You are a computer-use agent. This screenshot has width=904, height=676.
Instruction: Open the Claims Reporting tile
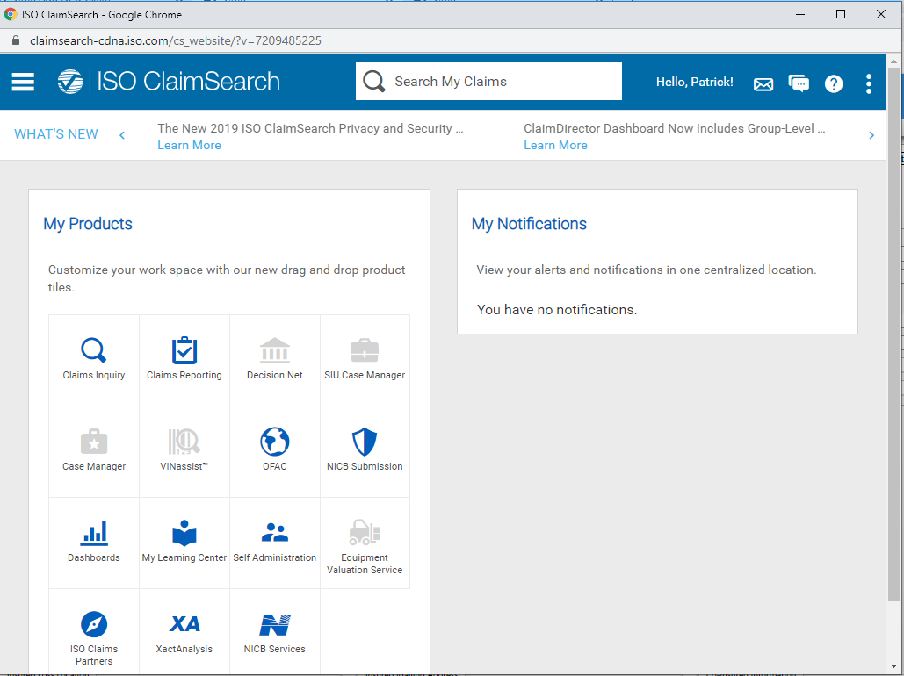tap(184, 360)
